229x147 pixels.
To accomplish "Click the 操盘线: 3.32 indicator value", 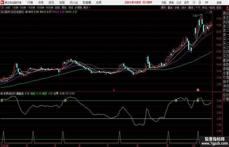I will (23, 94).
